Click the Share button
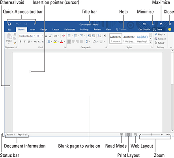 (x=157, y=30)
